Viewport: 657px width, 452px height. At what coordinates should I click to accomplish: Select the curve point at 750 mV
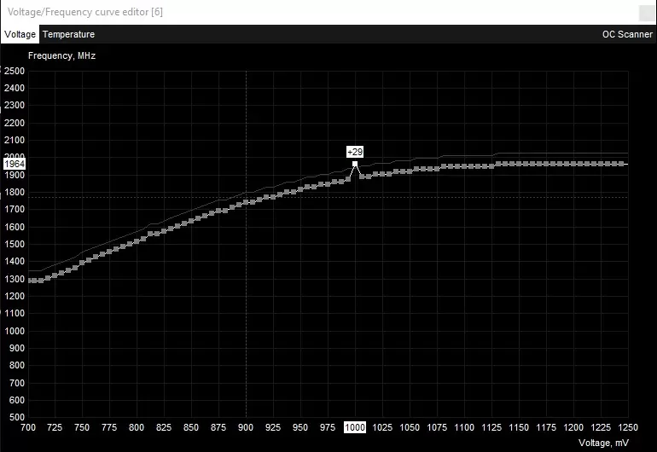click(x=83, y=261)
